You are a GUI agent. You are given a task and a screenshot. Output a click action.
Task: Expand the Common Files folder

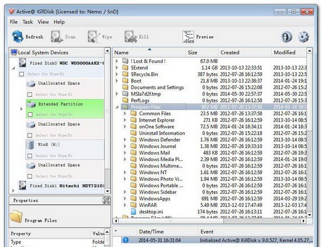coord(125,114)
